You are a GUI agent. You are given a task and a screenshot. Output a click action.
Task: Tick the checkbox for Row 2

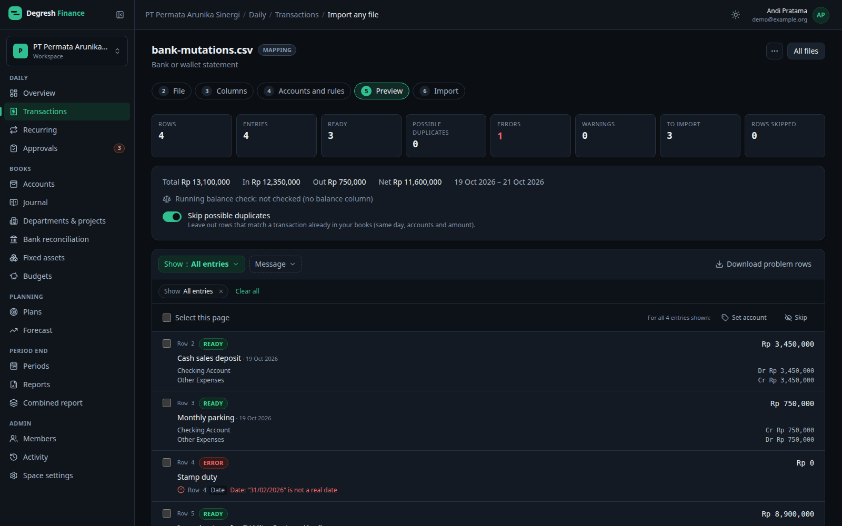click(x=167, y=343)
